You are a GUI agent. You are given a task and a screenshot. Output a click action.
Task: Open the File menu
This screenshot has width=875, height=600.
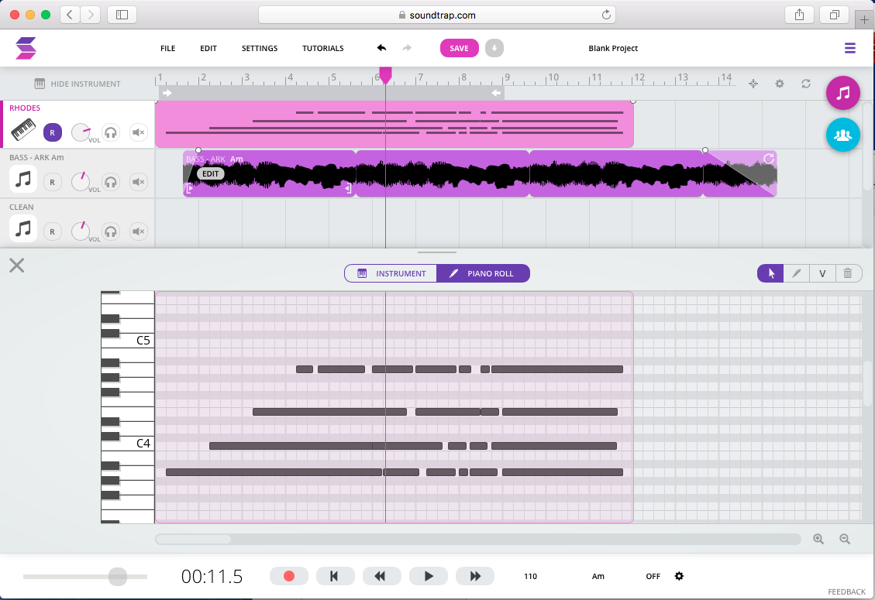tap(167, 48)
